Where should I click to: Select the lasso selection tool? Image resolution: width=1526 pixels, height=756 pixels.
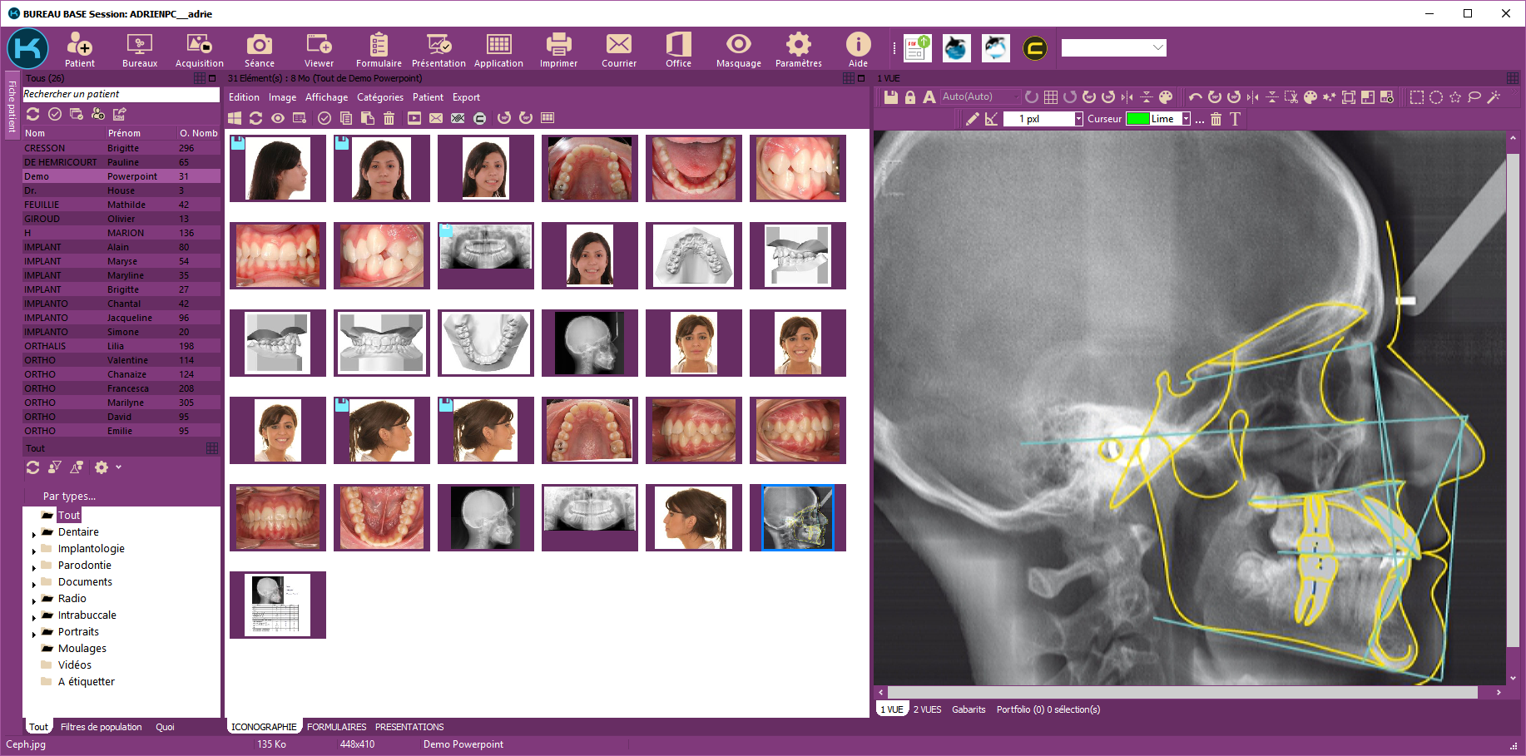(1474, 97)
